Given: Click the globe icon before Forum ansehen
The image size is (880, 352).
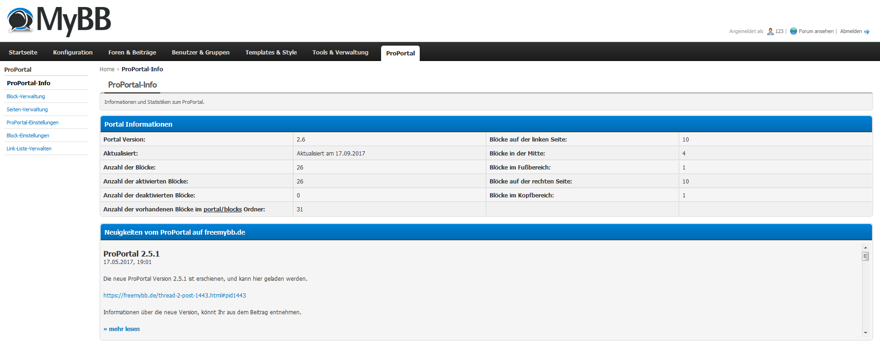Looking at the screenshot, I should [793, 31].
